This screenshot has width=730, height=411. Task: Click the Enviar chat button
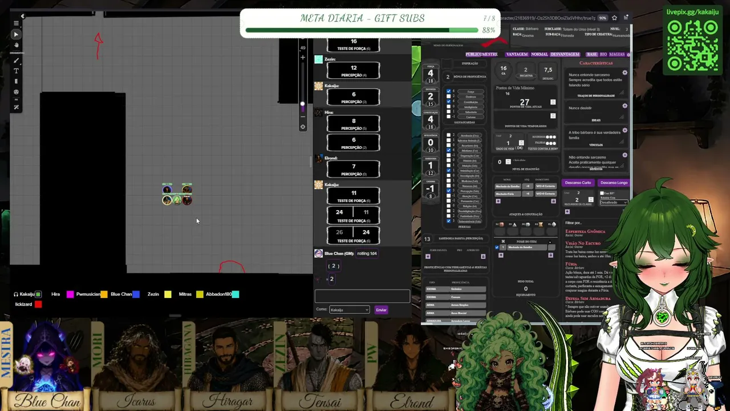click(382, 310)
